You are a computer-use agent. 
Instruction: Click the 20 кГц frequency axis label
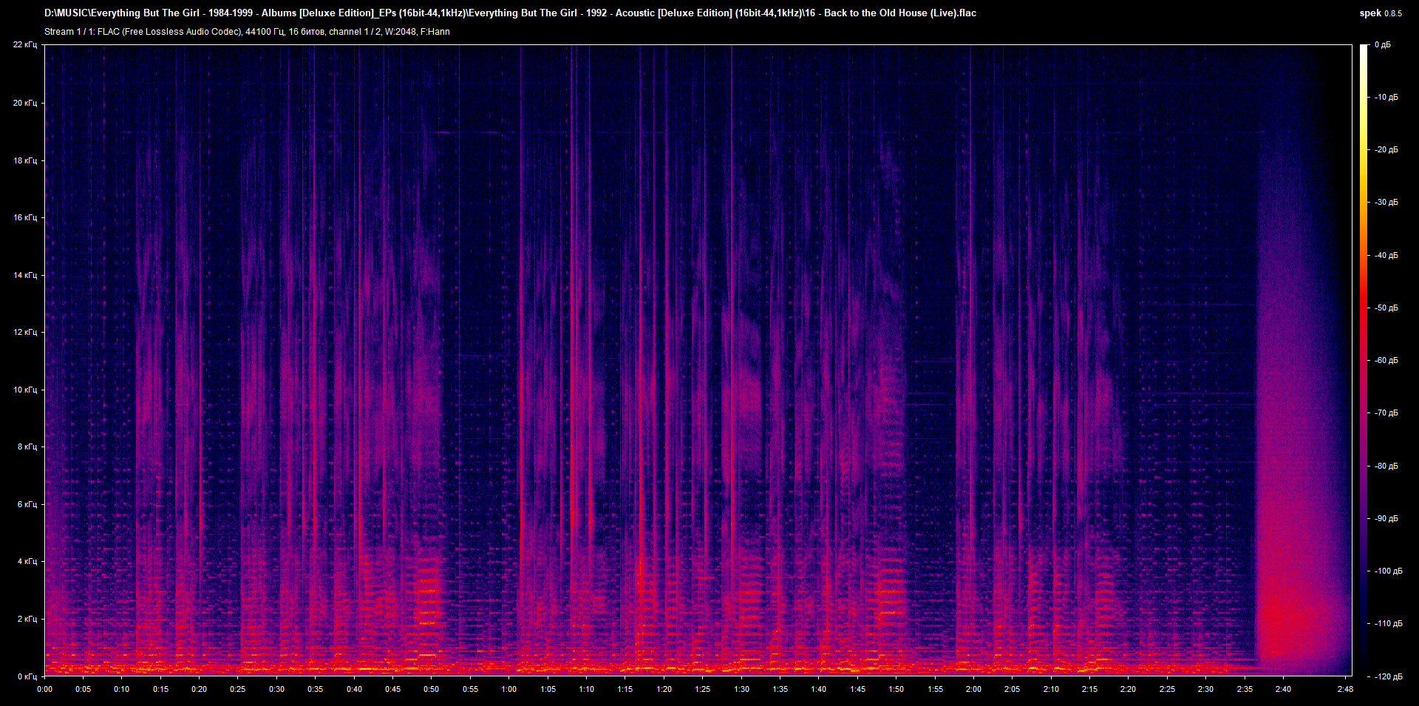pyautogui.click(x=25, y=103)
